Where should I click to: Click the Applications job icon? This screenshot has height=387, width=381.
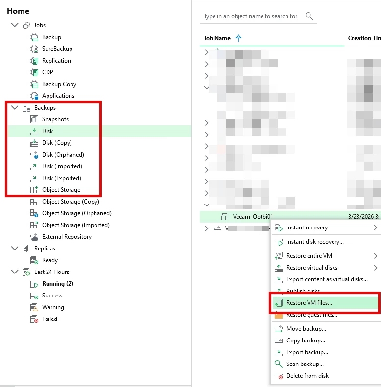click(x=34, y=96)
